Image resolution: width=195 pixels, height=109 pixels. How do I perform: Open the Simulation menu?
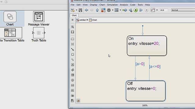pyautogui.click(x=112, y=5)
